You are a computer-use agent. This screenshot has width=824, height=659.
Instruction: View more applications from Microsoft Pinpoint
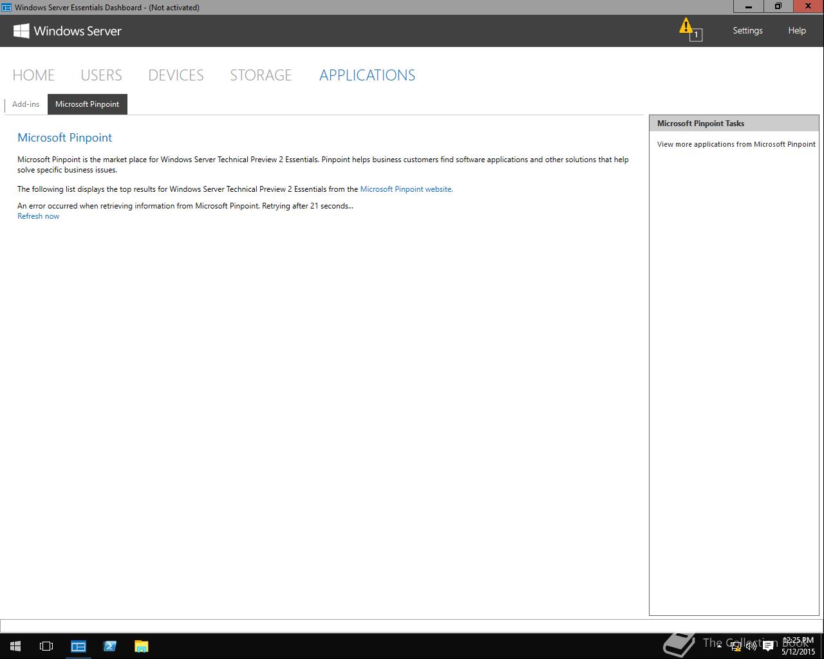coord(736,144)
